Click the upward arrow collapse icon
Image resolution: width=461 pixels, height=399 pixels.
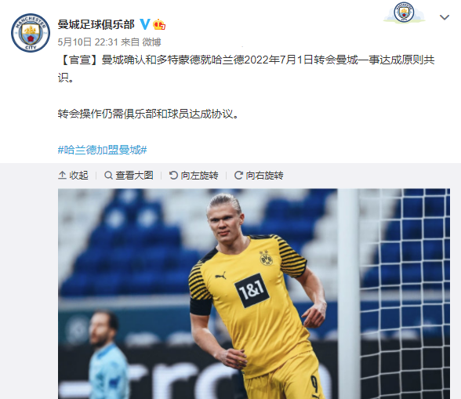click(62, 176)
